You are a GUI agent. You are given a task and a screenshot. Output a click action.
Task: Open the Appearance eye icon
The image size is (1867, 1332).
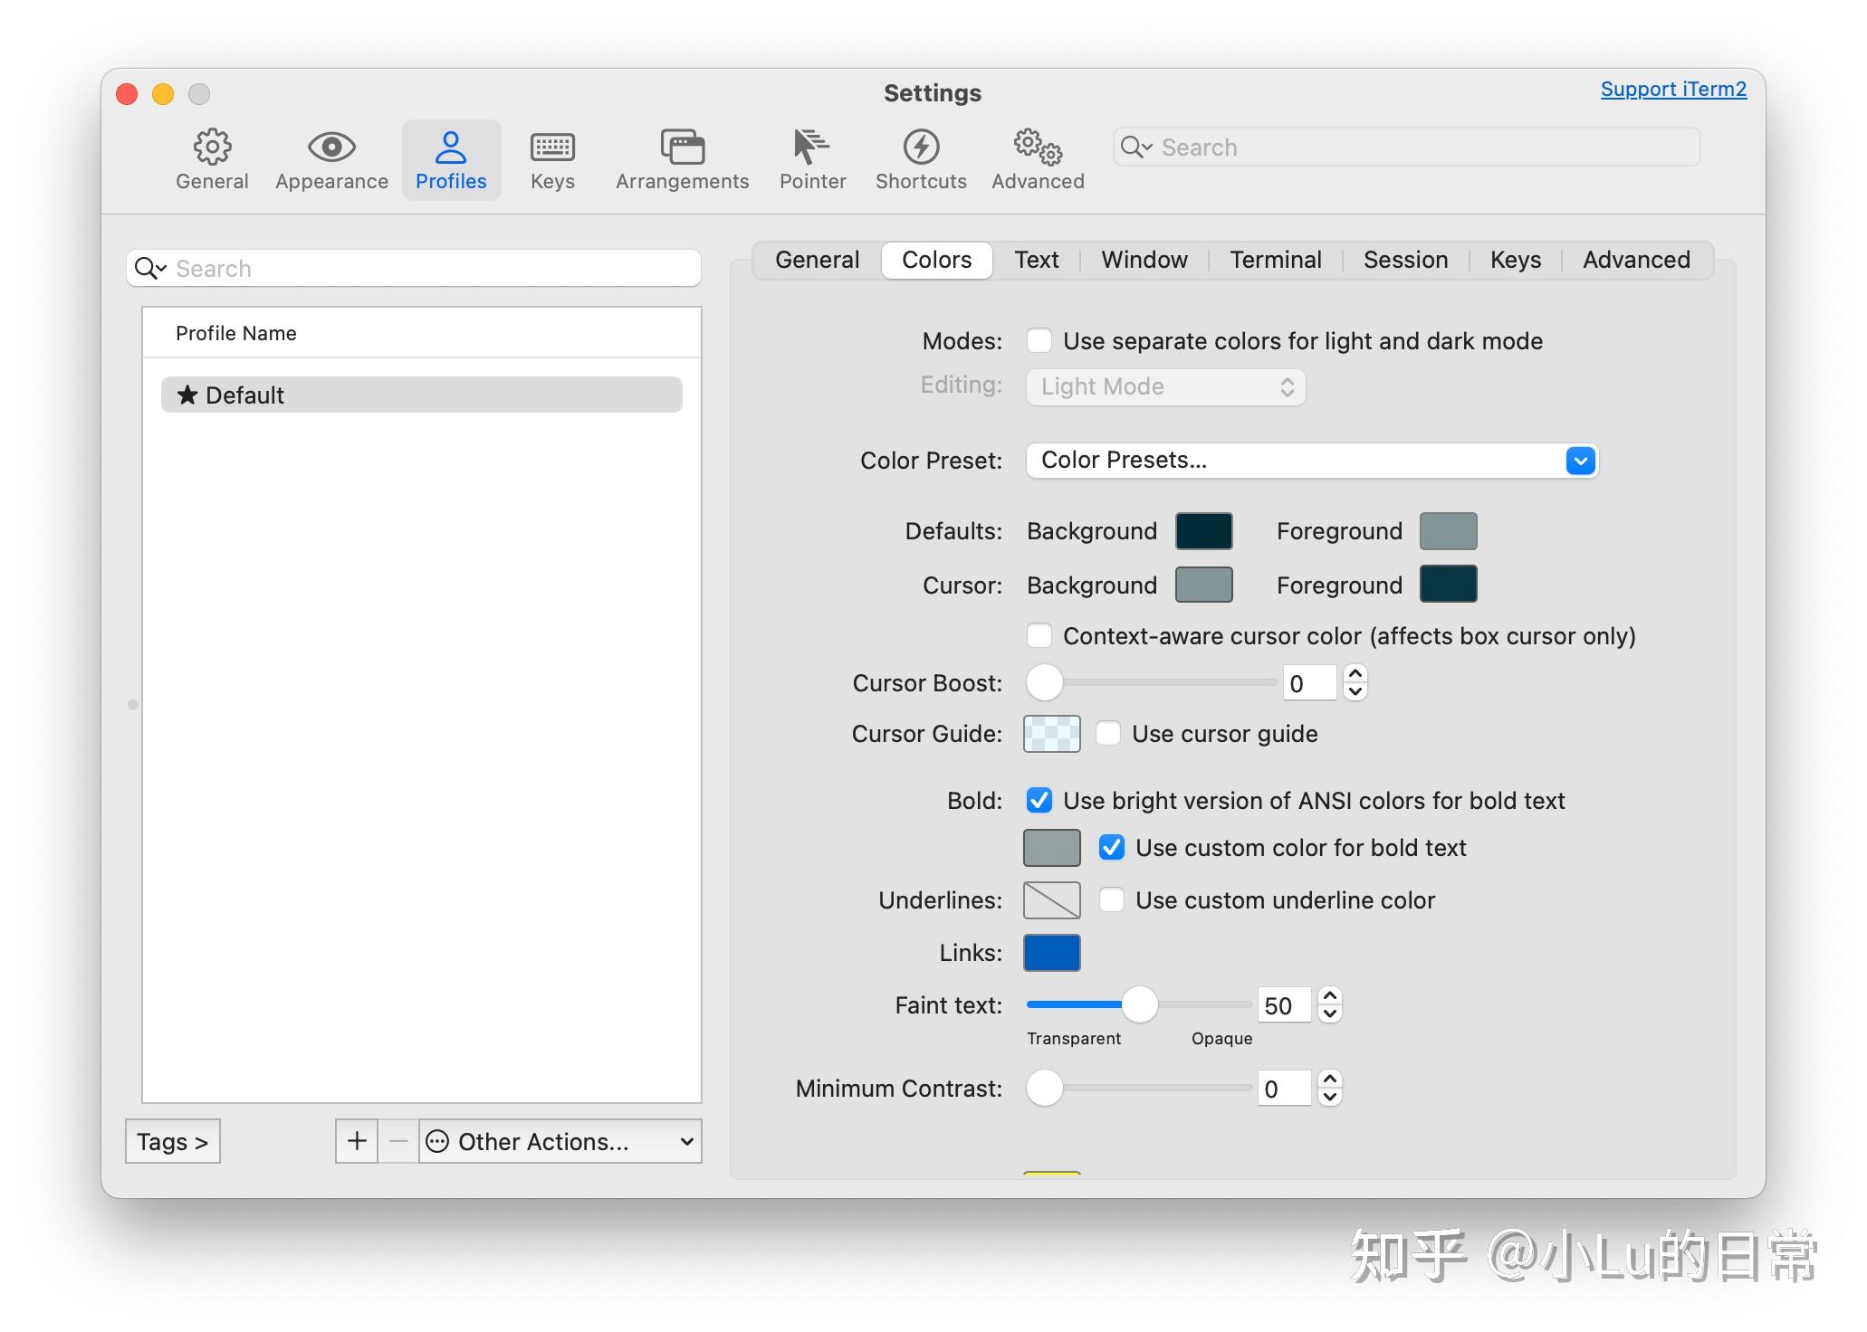331,147
